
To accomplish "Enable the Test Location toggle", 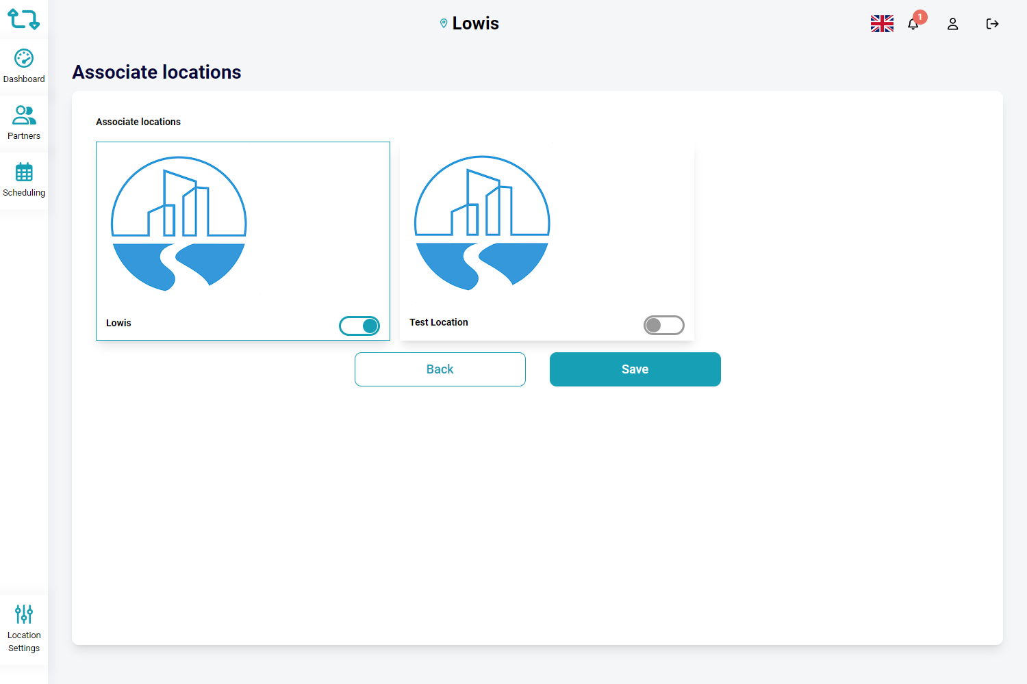I will pyautogui.click(x=663, y=326).
